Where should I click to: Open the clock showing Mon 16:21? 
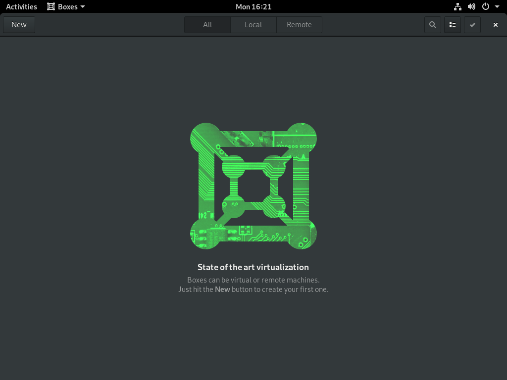point(253,7)
